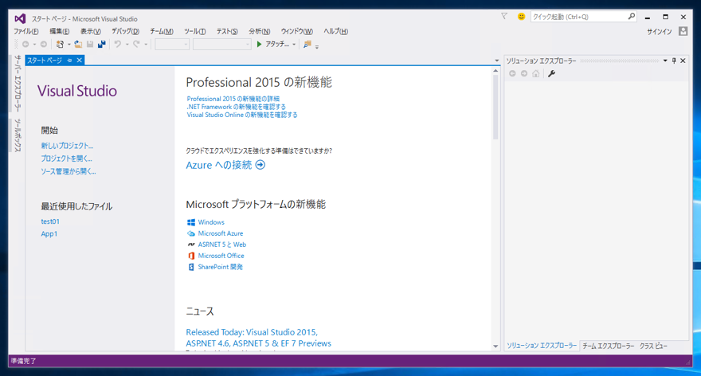Viewport: 701px width, 376px height.
Task: Click the サインイン button
Action: (x=659, y=31)
